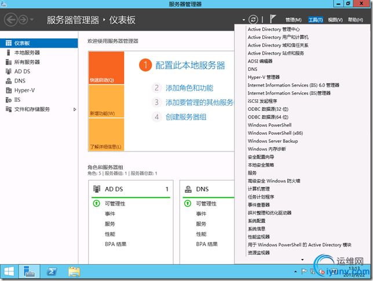This screenshot has width=373, height=281.
Task: Choose ODBC 数据源(64 位) menu entry
Action: pos(268,117)
